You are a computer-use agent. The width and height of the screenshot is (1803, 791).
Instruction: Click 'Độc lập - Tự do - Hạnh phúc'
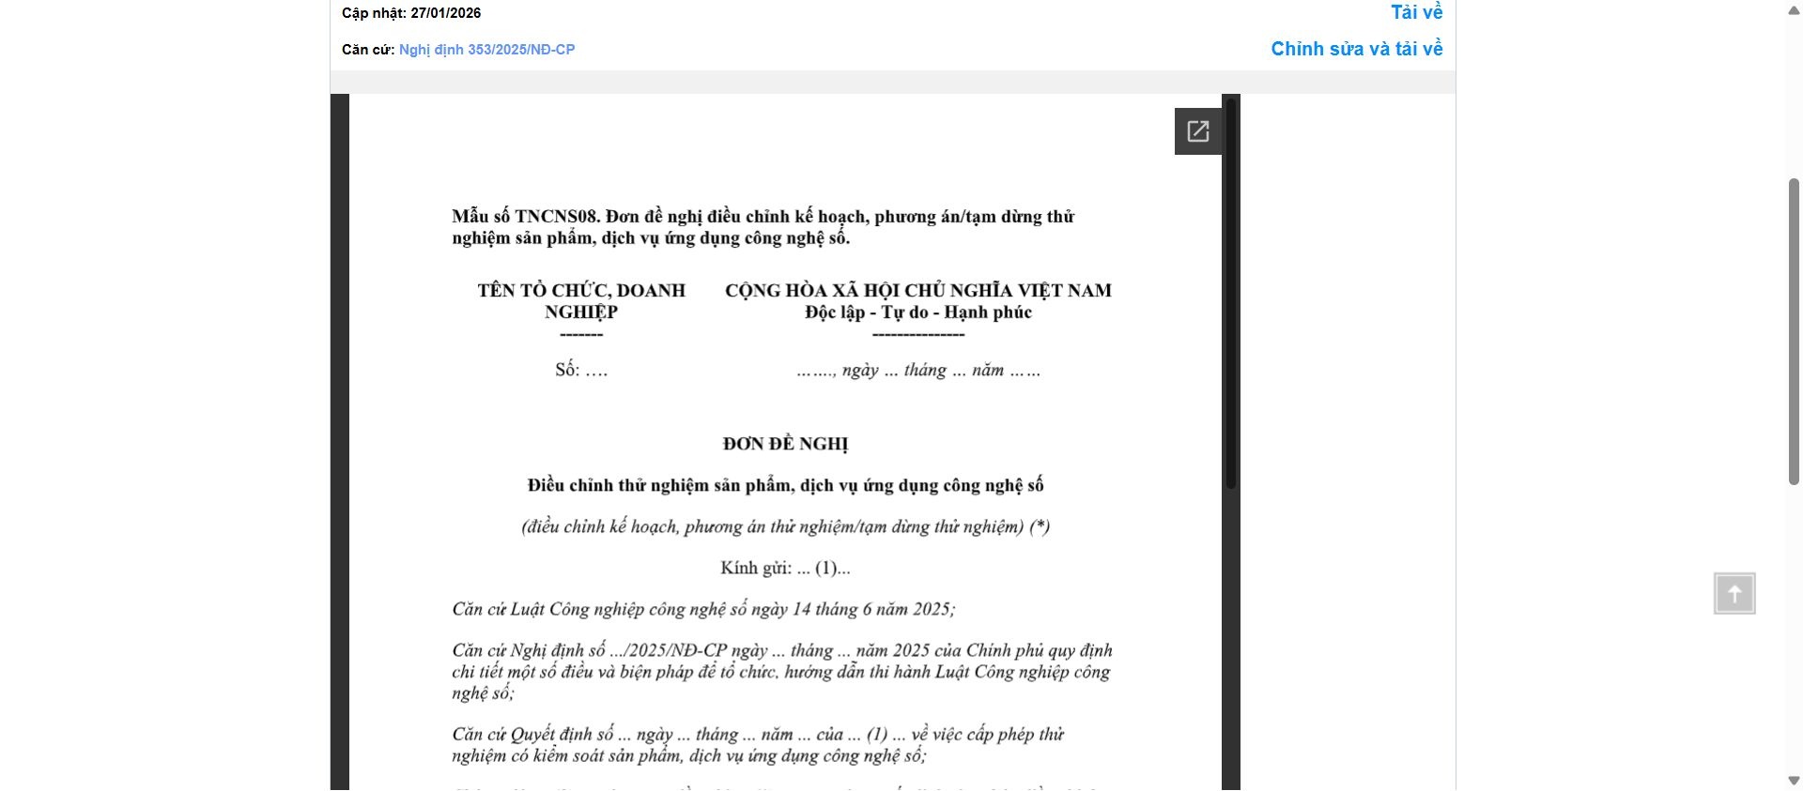coord(917,312)
